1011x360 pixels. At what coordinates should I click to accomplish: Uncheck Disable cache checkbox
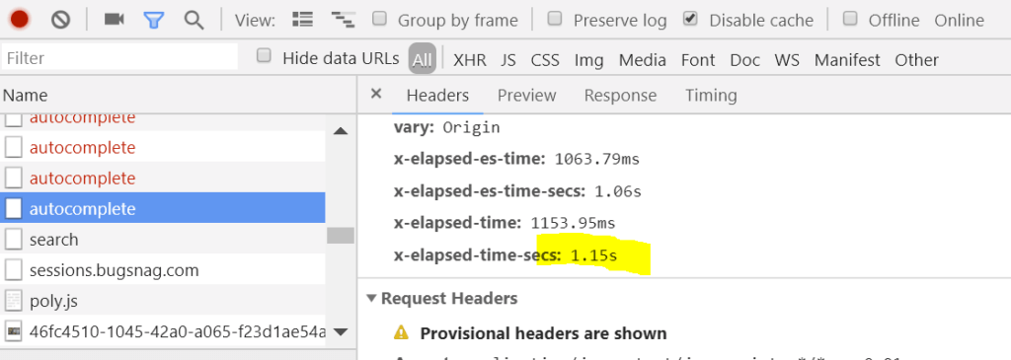690,18
